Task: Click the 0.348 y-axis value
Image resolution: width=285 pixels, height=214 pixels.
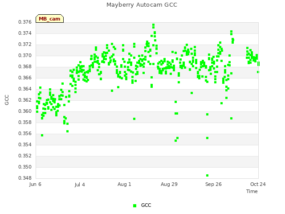Action: click(25, 178)
